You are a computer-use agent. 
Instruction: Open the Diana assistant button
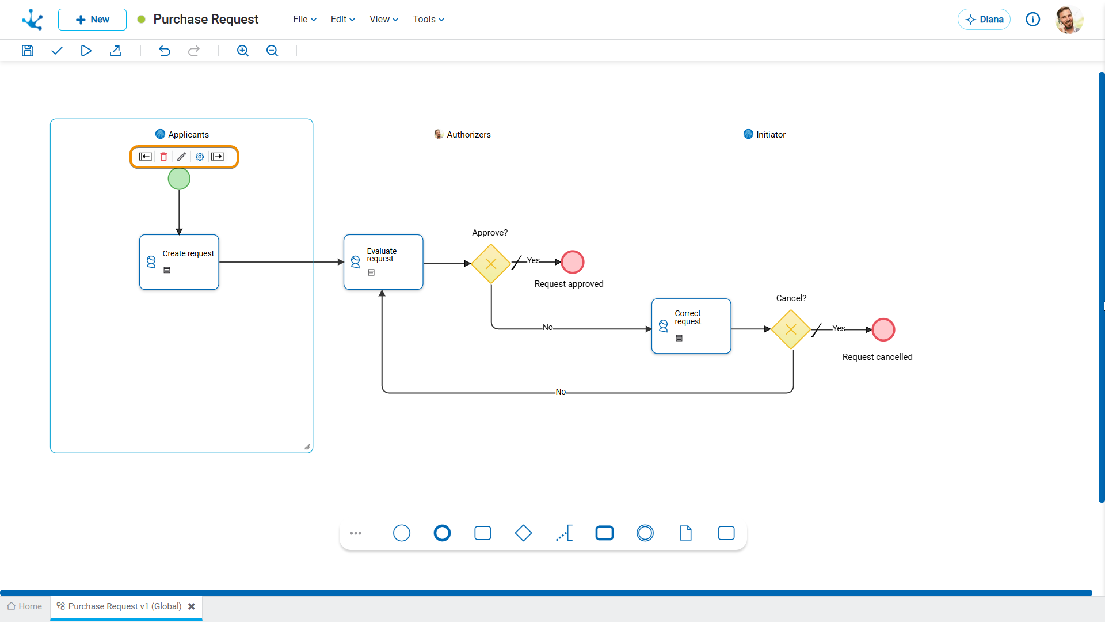coord(984,20)
